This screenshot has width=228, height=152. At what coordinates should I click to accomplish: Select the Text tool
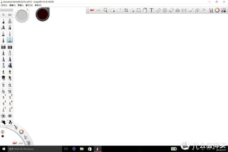151,10
